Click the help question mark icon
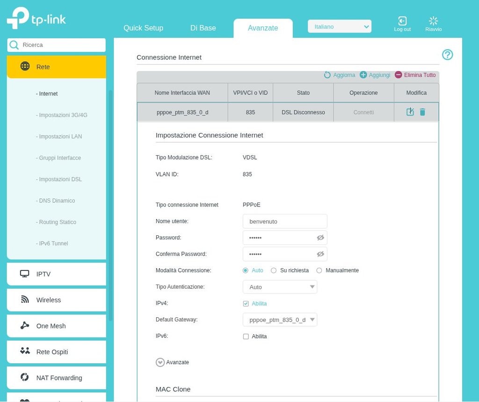Image resolution: width=479 pixels, height=402 pixels. 447,55
